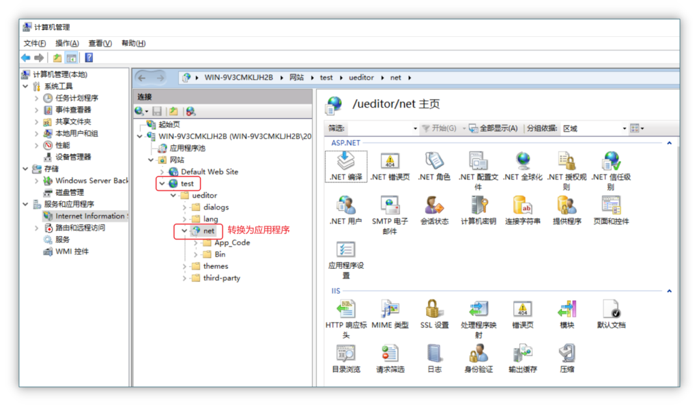Screen dimensions: 699x406
Task: Click into the 筛选 filter field
Action: (379, 128)
